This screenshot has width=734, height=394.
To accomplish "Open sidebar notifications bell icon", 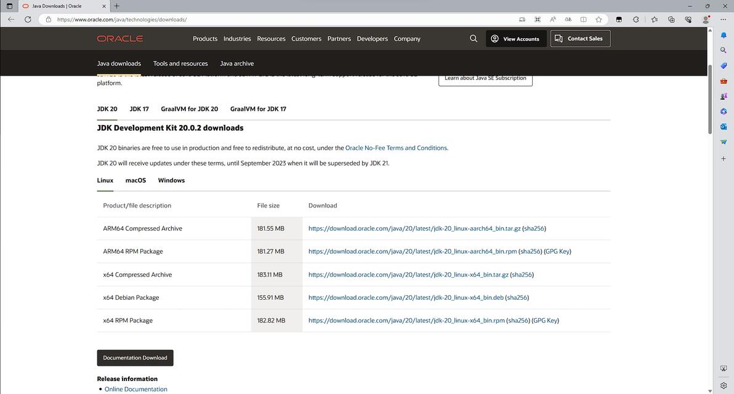I will point(724,35).
